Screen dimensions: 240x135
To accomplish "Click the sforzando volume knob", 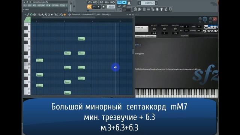I will [x=154, y=29].
